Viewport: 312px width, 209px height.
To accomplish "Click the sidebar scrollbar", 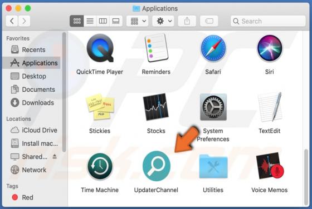I will (64, 92).
